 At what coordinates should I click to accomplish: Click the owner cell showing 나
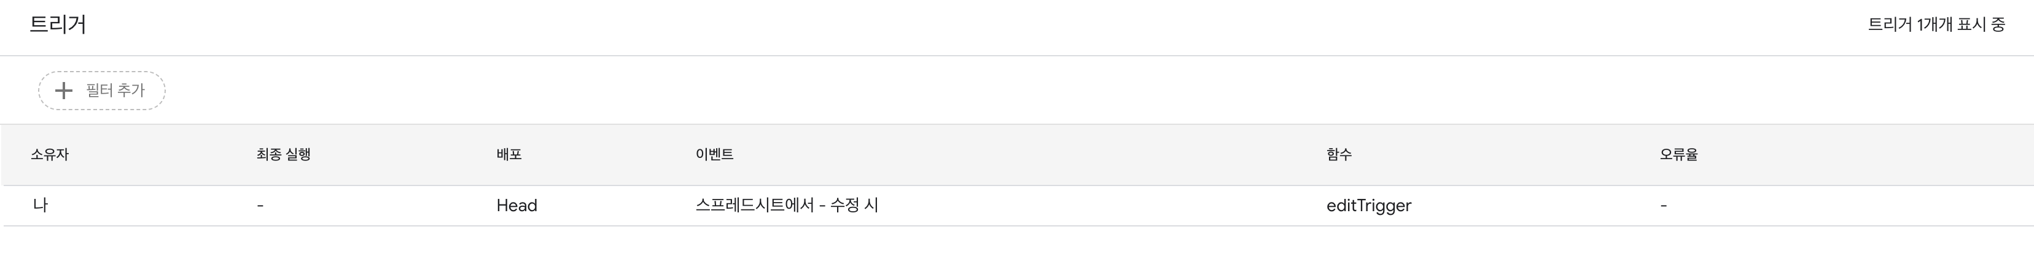[41, 205]
